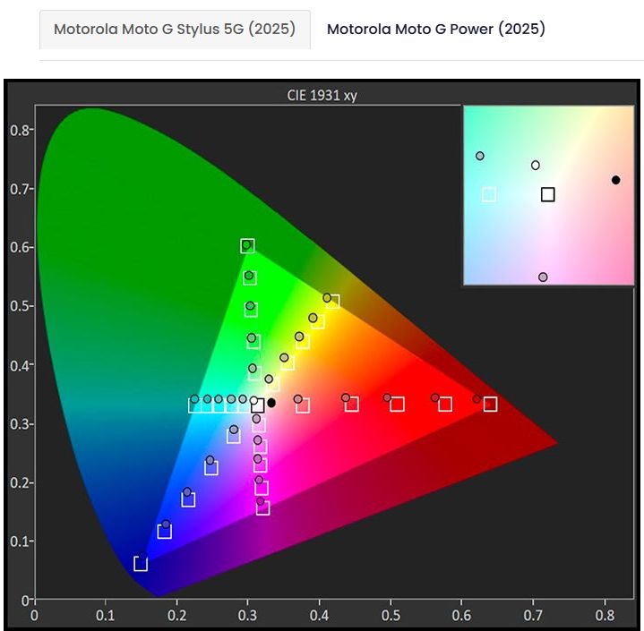
Task: Click the leftmost cyan target square on horizontal row
Action: pos(194,405)
